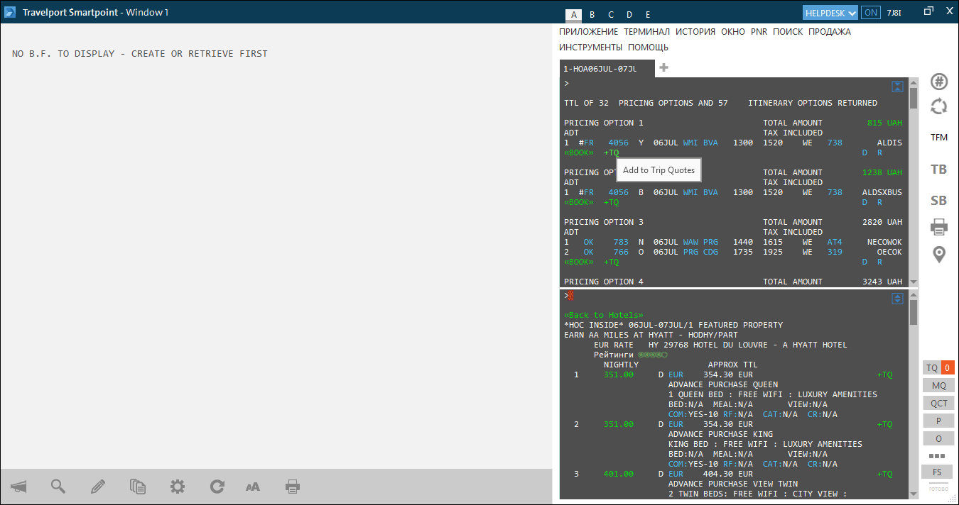Follow the «Back to Hotels» link
This screenshot has height=505, width=959.
click(604, 315)
